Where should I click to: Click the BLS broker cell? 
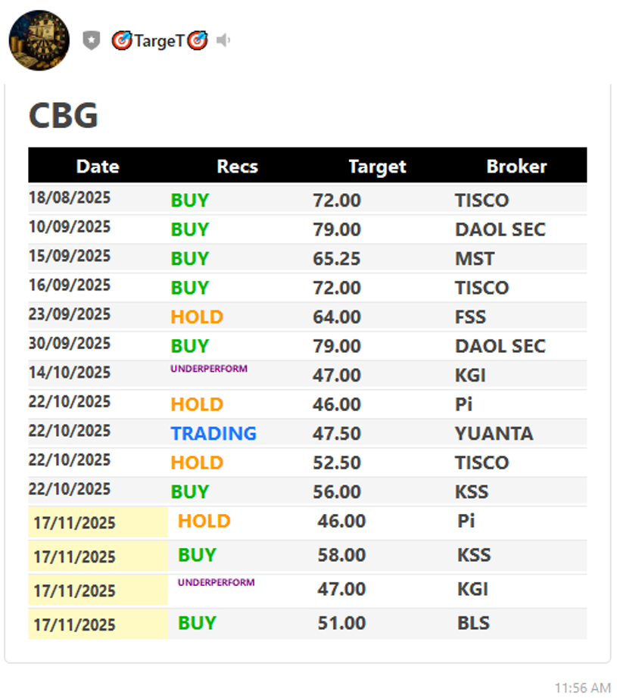tap(473, 624)
